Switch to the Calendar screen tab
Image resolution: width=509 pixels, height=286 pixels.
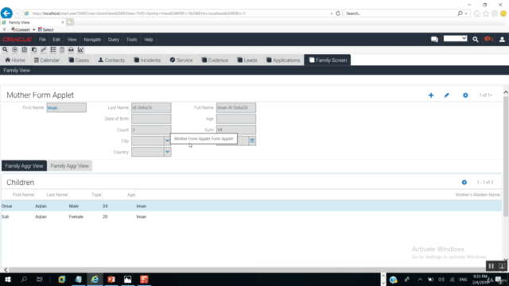pyautogui.click(x=47, y=60)
